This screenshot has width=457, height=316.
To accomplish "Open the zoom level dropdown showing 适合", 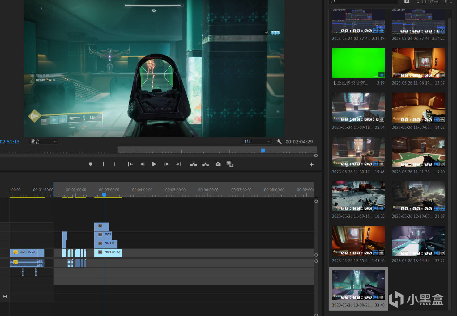I will [43, 142].
